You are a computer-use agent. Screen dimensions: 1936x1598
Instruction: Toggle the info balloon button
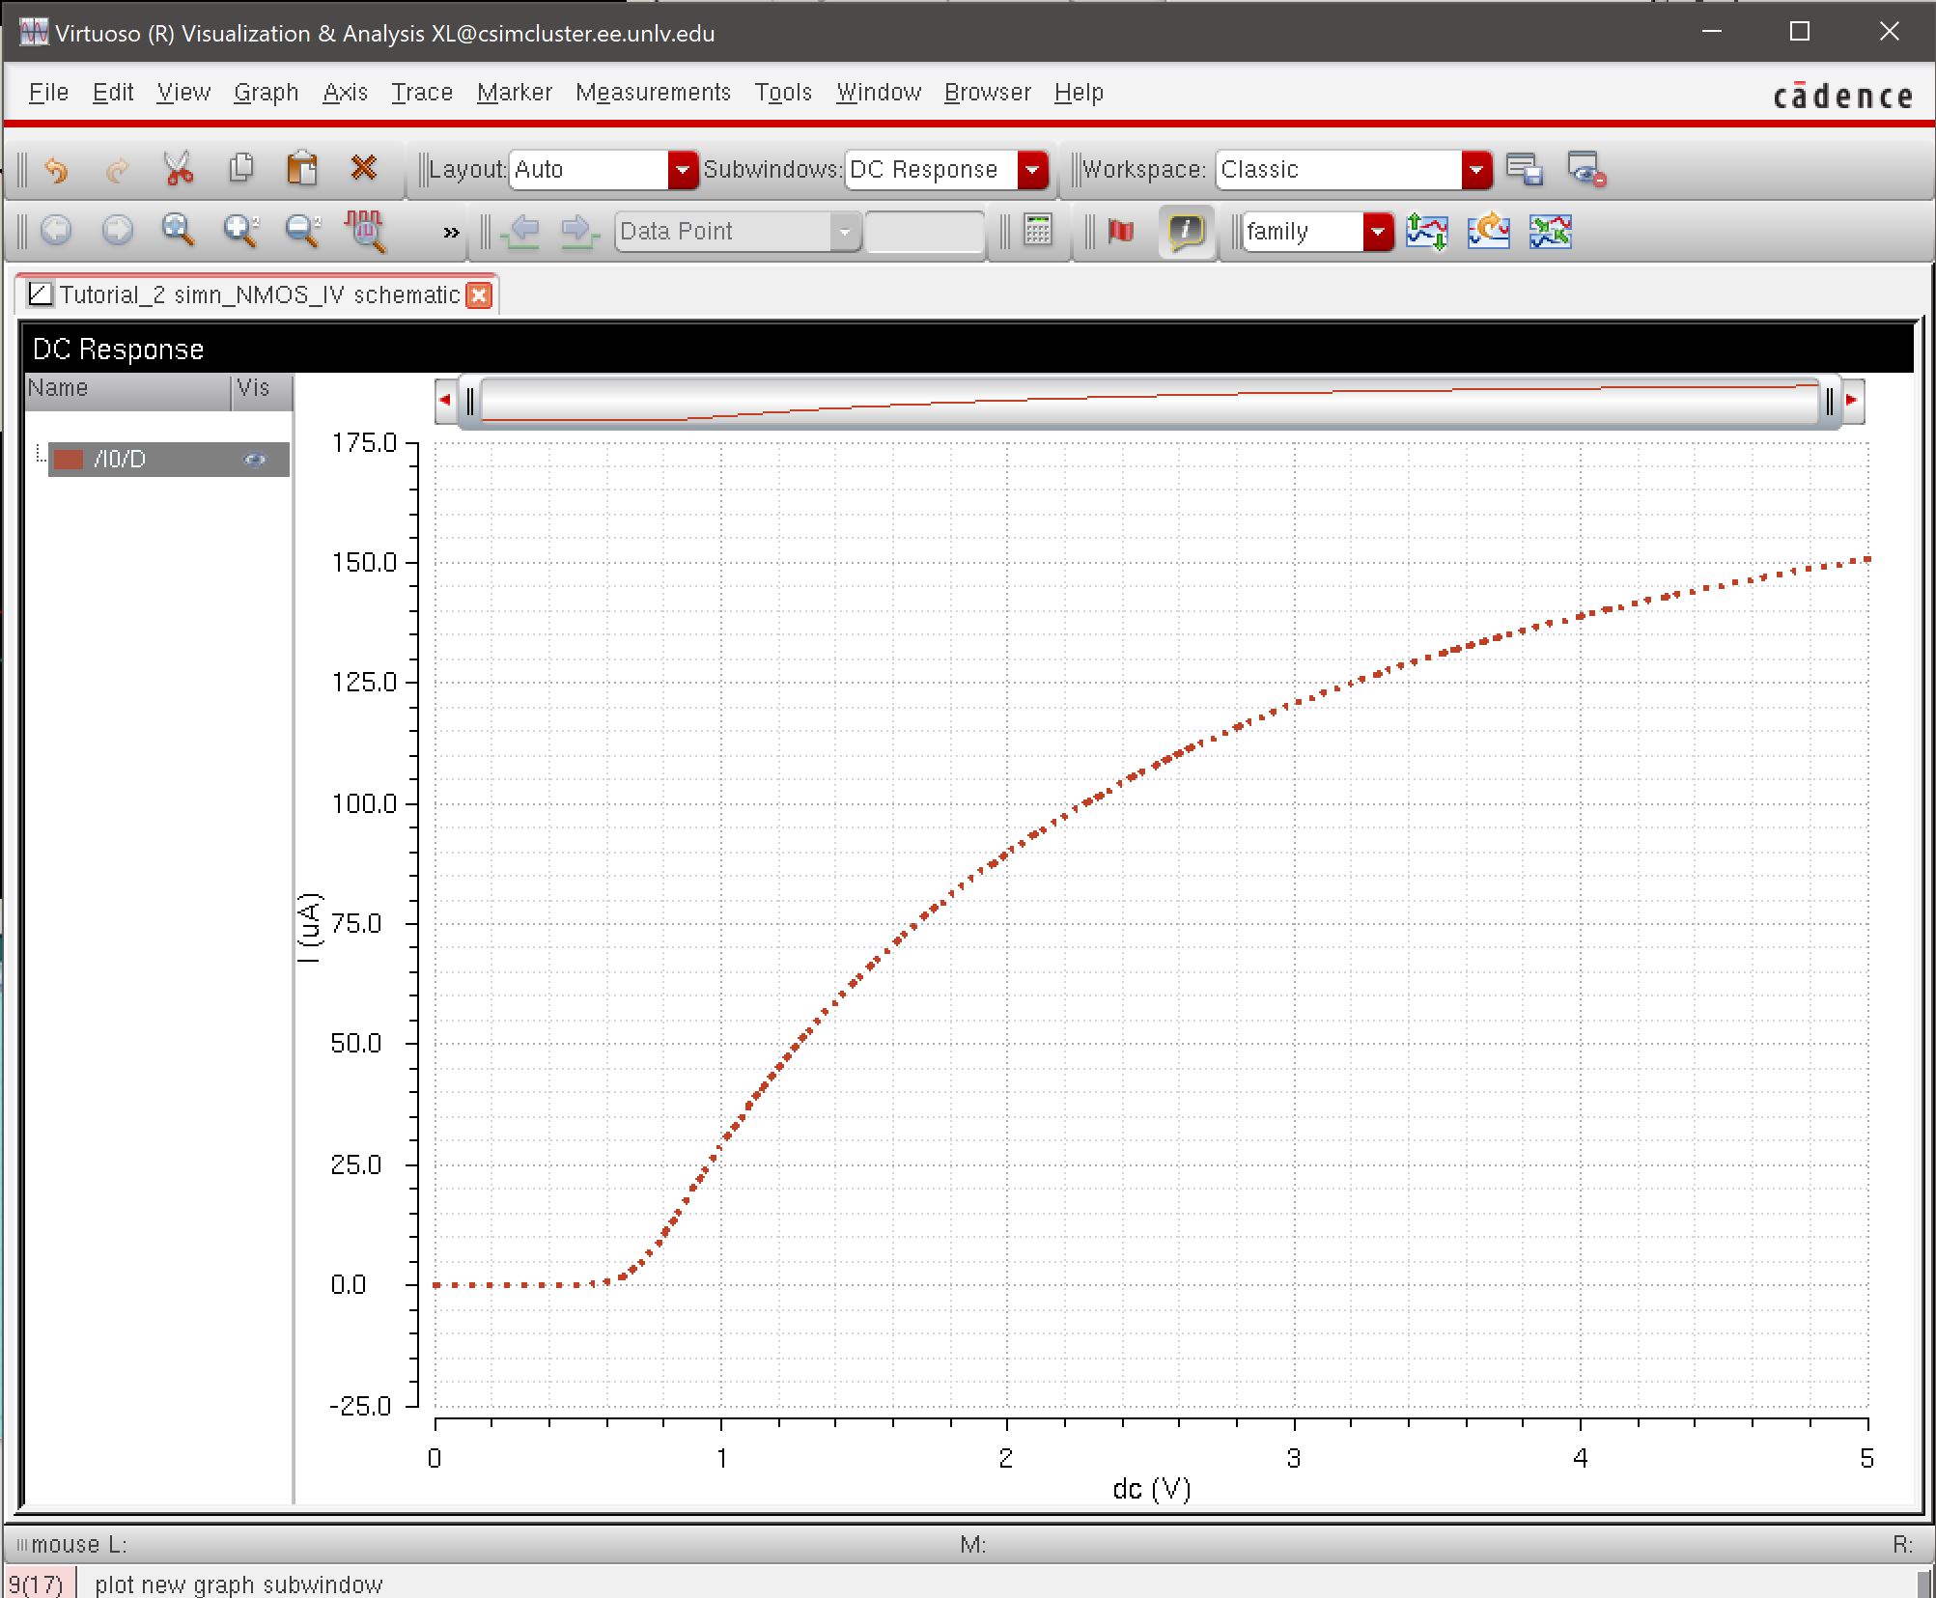1186,232
